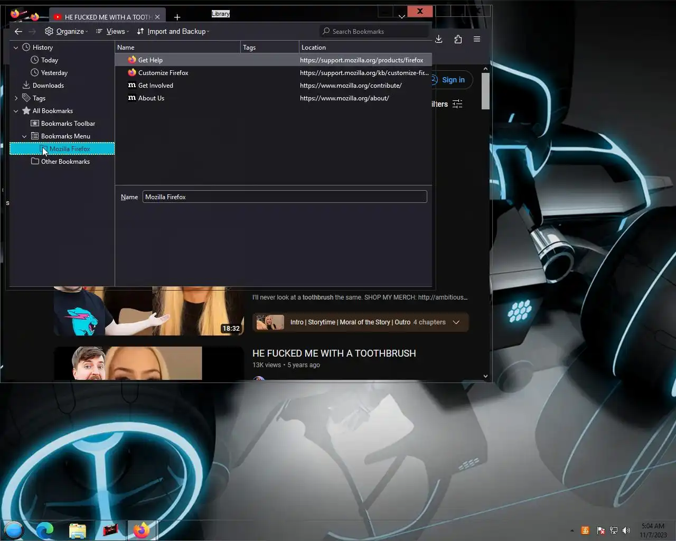Select the Tags folder item
The height and width of the screenshot is (541, 676).
click(x=39, y=98)
